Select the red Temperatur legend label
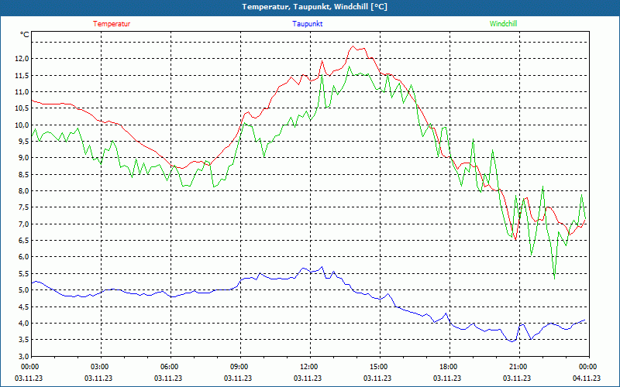 (x=112, y=24)
